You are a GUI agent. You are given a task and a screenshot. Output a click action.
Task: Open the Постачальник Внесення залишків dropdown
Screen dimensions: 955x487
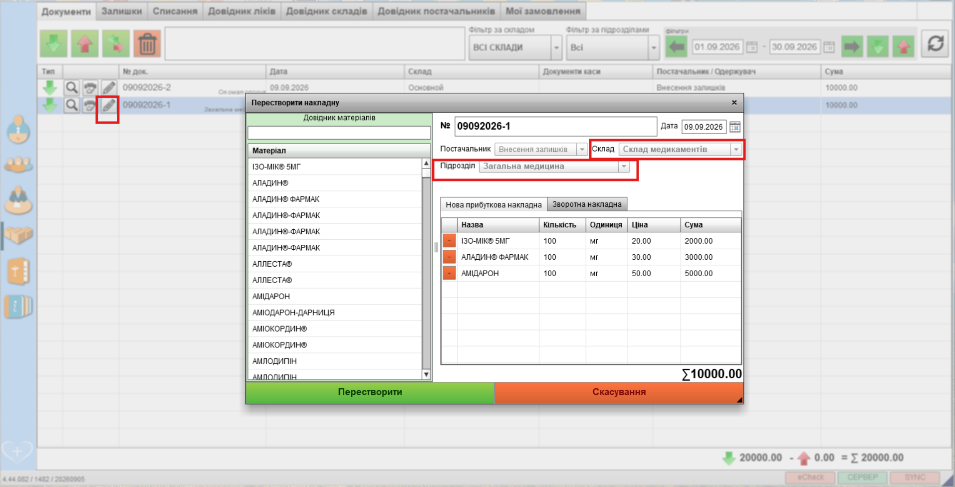(582, 150)
